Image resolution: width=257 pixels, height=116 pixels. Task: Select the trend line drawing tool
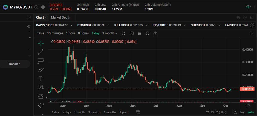tap(41, 52)
